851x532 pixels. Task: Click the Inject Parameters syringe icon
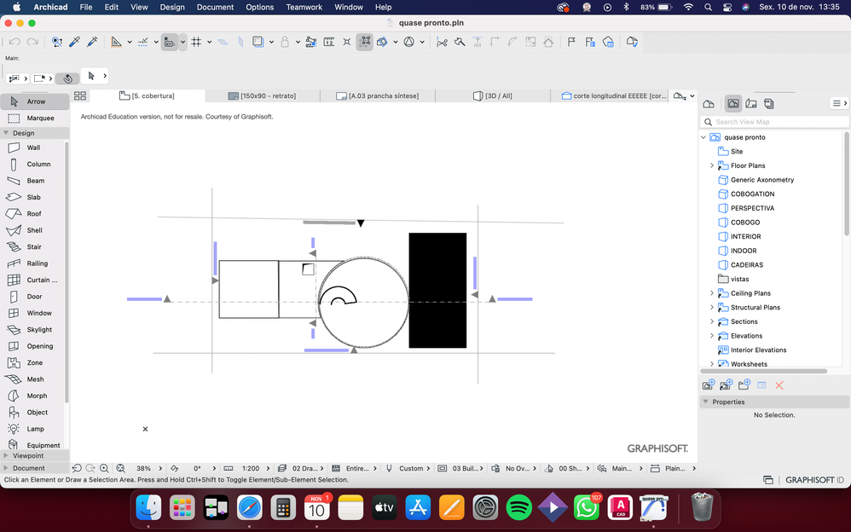92,42
